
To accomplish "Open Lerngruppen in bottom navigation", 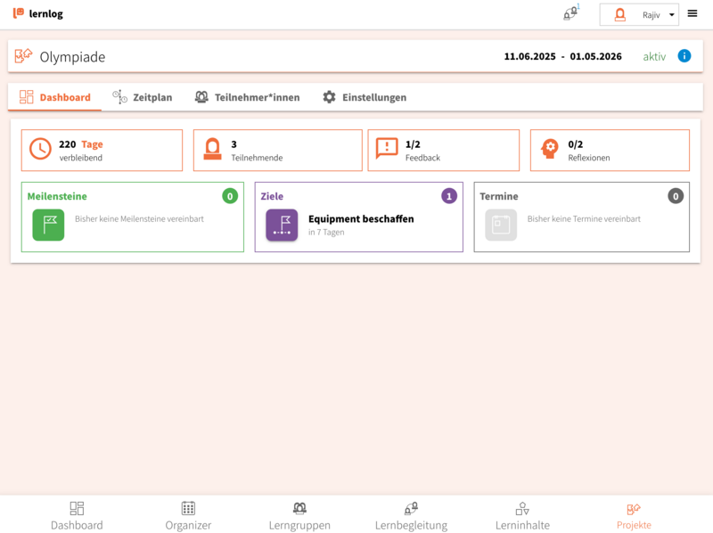I will [299, 515].
